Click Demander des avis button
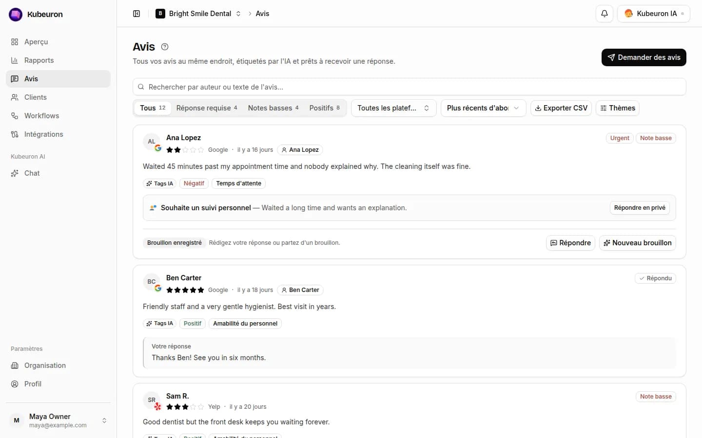Image resolution: width=702 pixels, height=438 pixels. click(644, 57)
